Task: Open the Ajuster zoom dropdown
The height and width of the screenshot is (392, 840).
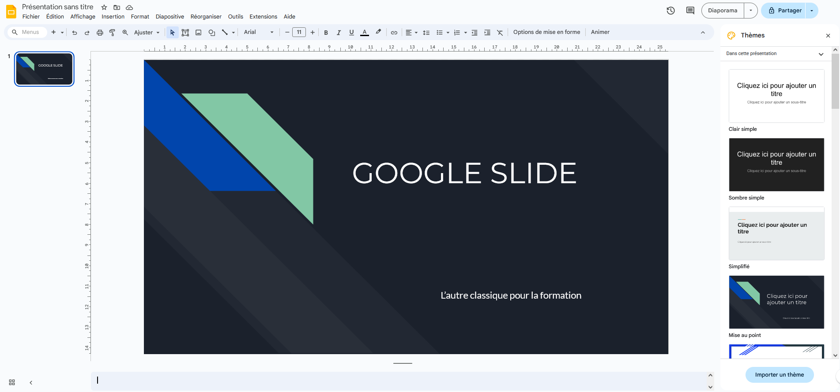Action: click(147, 33)
